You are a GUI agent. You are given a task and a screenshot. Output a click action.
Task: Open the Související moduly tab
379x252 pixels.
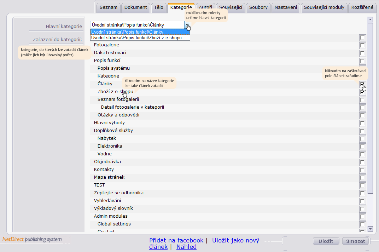pyautogui.click(x=324, y=7)
